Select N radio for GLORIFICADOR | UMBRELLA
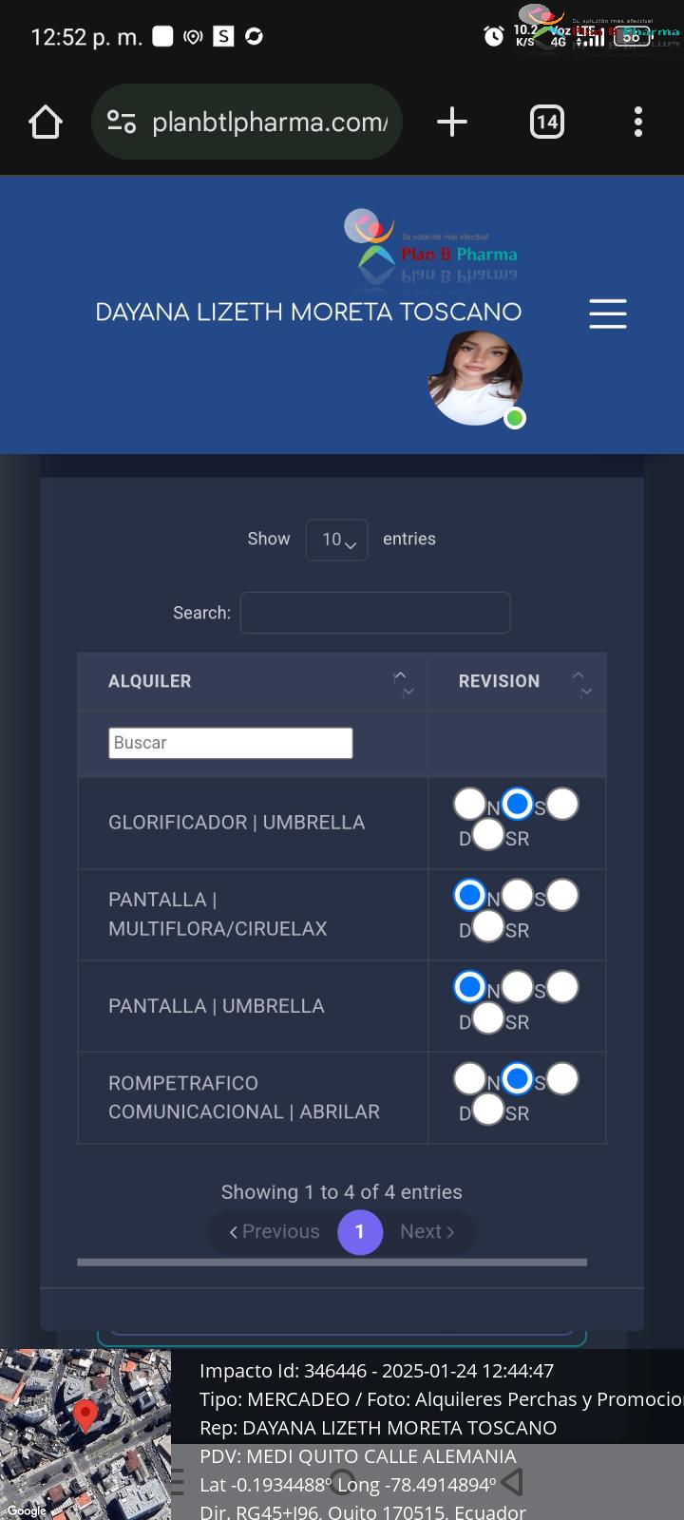The height and width of the screenshot is (1520, 684). pyautogui.click(x=469, y=804)
